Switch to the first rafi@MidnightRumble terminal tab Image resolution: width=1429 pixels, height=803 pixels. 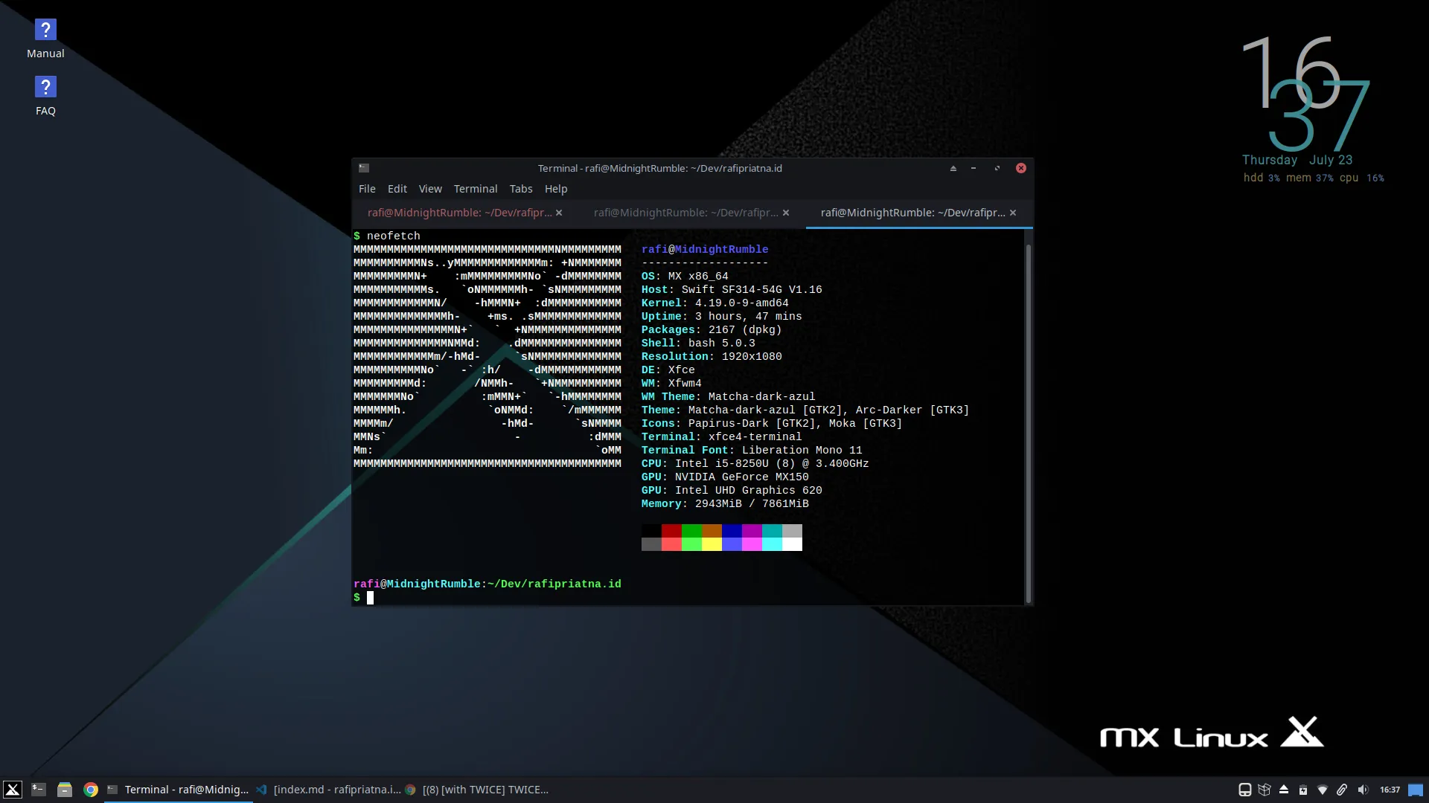[x=457, y=213]
